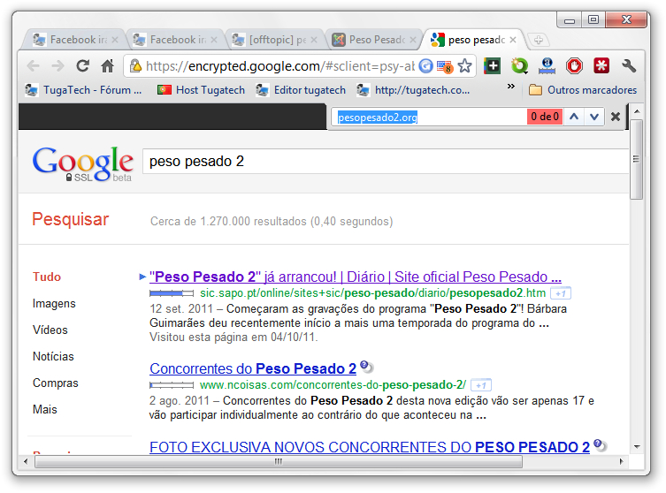
Task: Open 'Concorrentes do Peso Pesado 2' link
Action: point(253,368)
